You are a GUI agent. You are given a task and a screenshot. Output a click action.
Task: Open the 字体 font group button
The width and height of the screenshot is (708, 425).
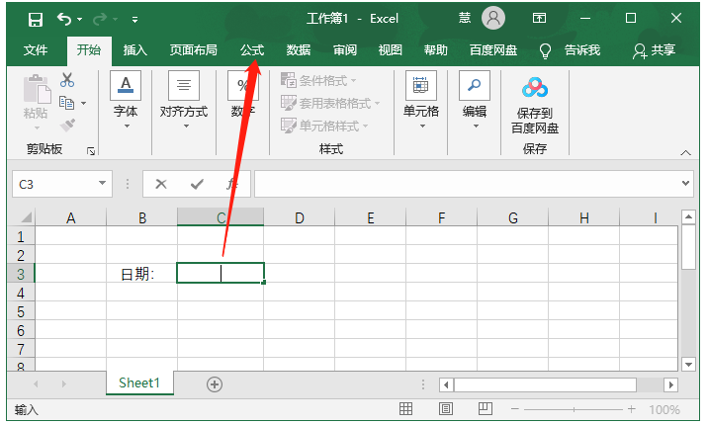[x=126, y=100]
